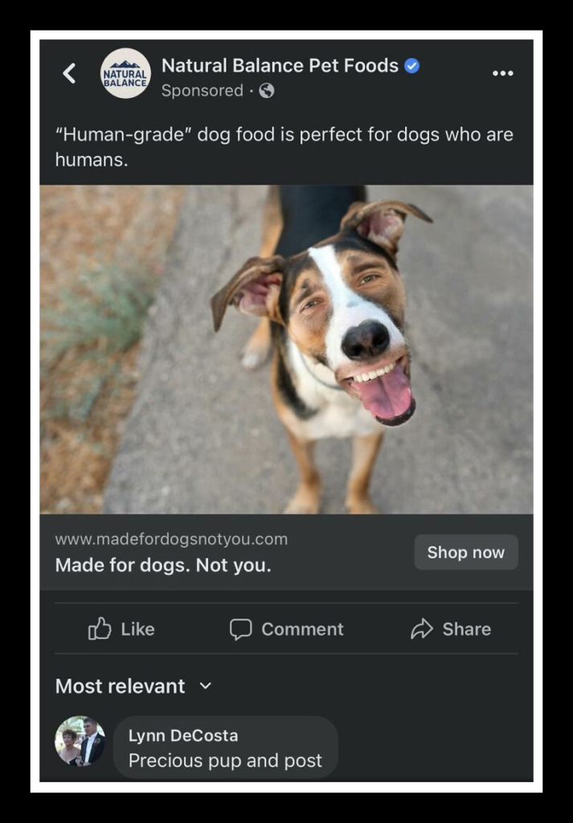Image resolution: width=573 pixels, height=823 pixels.
Task: Click the Share arrow icon
Action: pyautogui.click(x=422, y=629)
